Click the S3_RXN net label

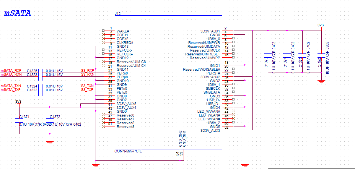tap(88, 74)
